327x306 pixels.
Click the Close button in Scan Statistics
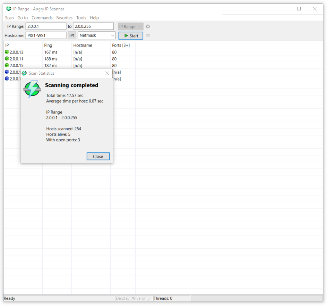(98, 156)
